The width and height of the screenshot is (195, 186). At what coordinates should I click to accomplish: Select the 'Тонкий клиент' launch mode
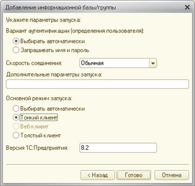click(x=16, y=118)
